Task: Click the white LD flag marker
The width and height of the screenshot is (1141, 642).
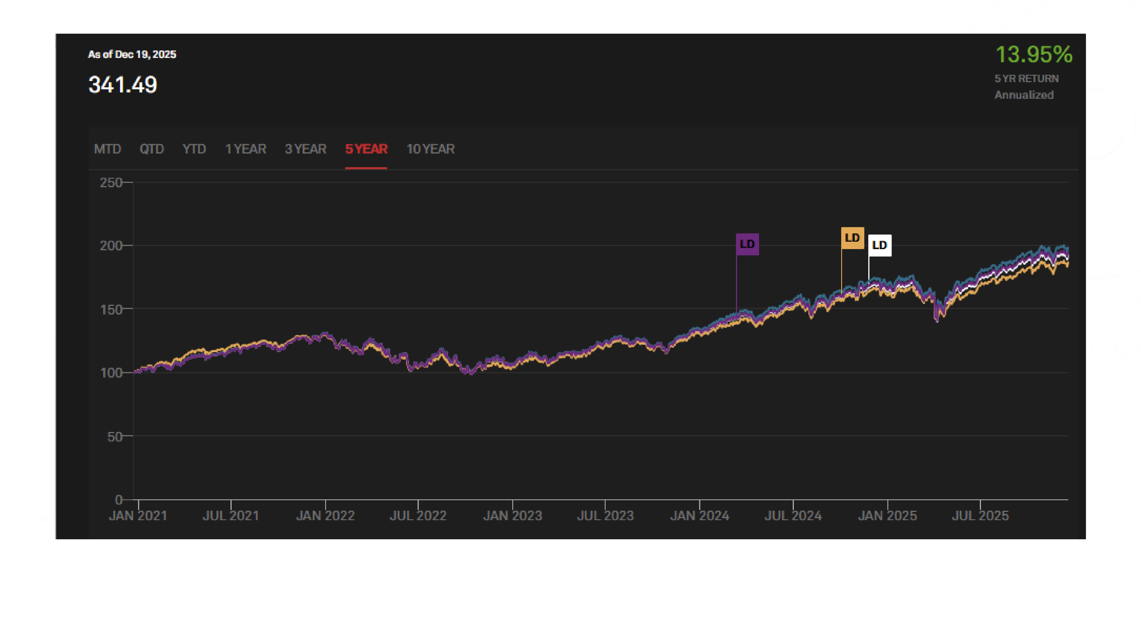Action: (879, 245)
